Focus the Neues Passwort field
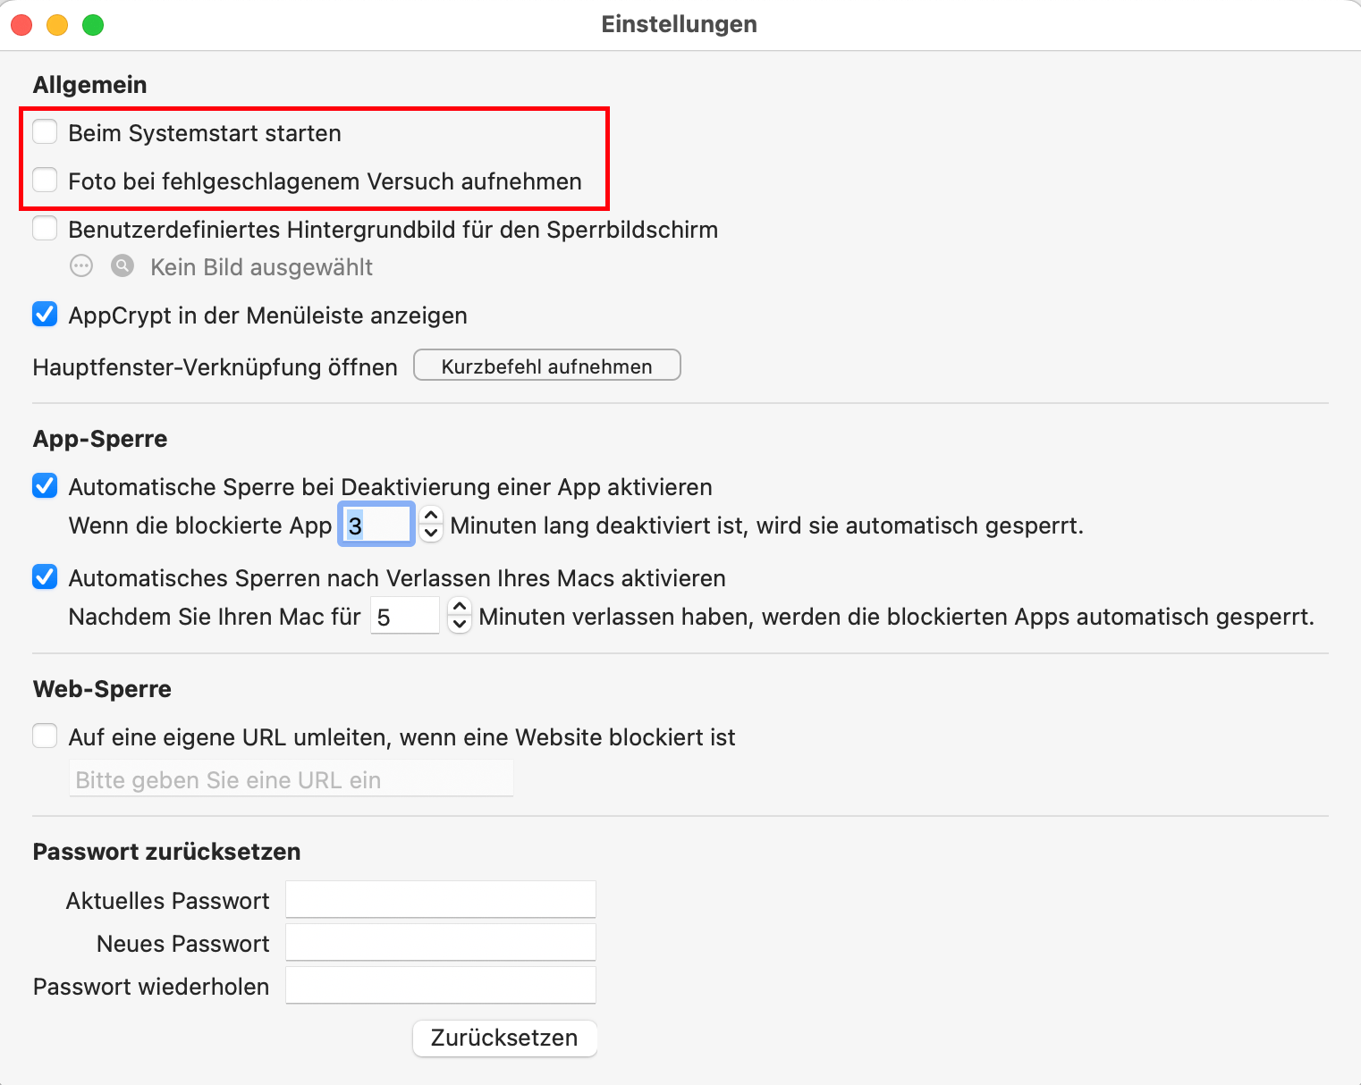 tap(440, 943)
